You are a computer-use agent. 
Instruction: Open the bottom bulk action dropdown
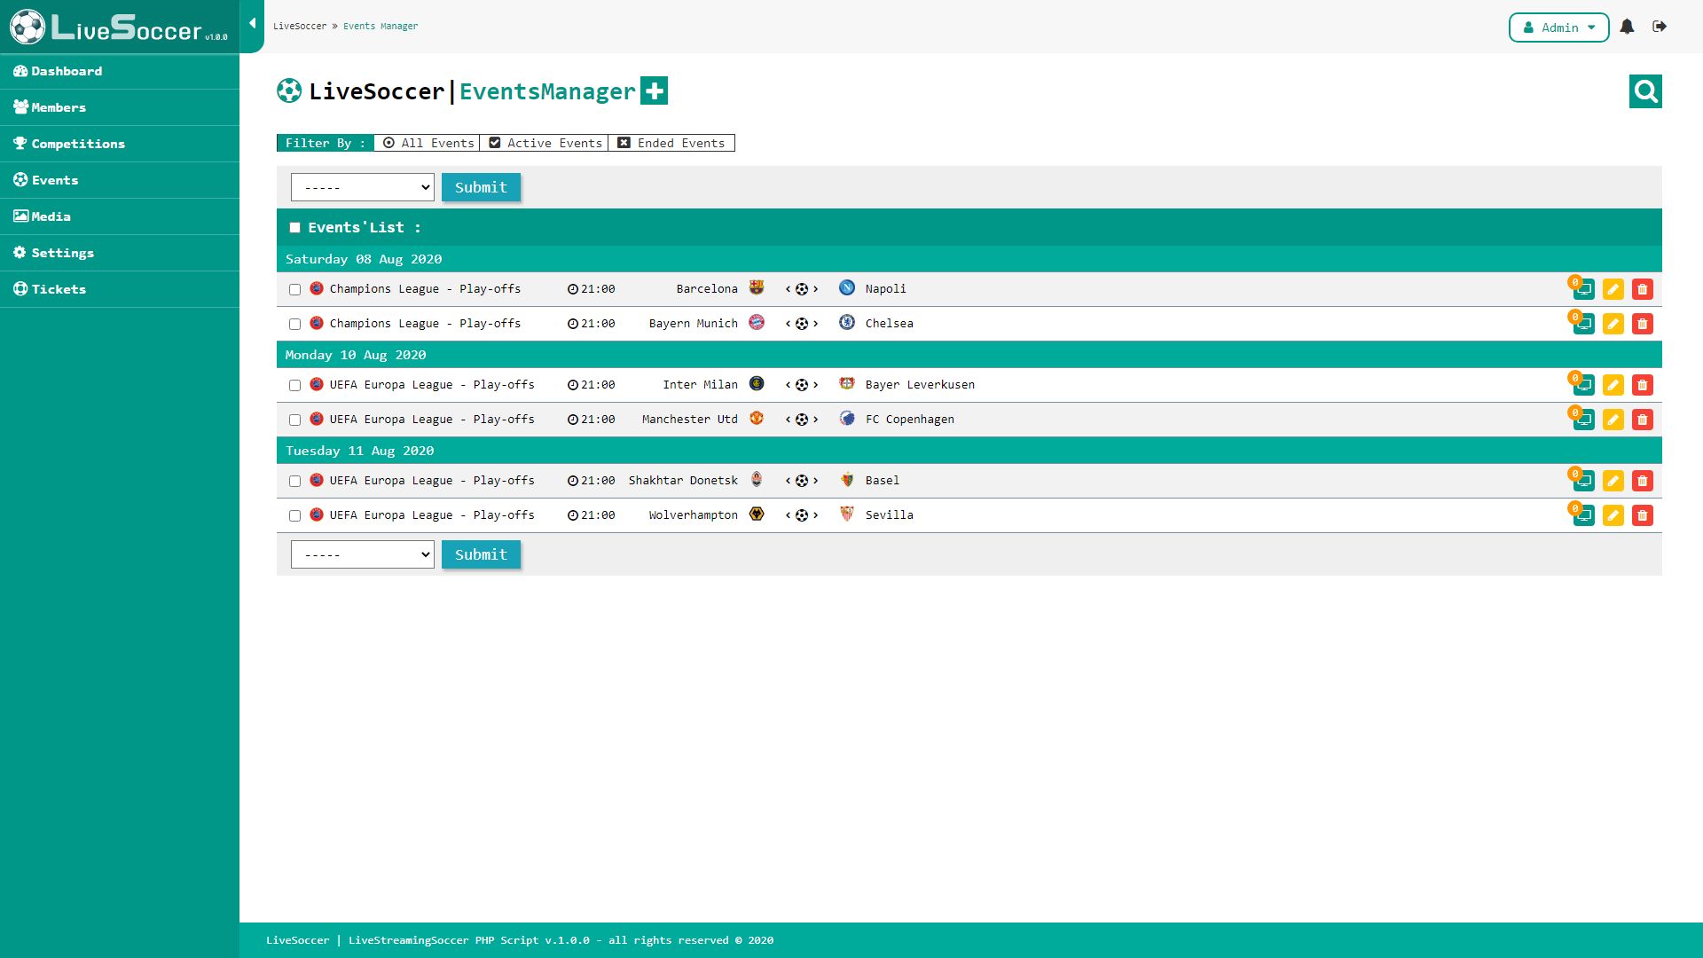[x=362, y=554]
